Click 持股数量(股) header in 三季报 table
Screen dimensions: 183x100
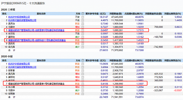tap(116, 14)
